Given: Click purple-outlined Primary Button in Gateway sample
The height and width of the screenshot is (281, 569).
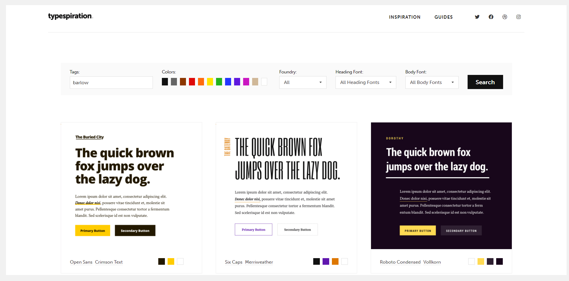Looking at the screenshot, I should coord(254,230).
